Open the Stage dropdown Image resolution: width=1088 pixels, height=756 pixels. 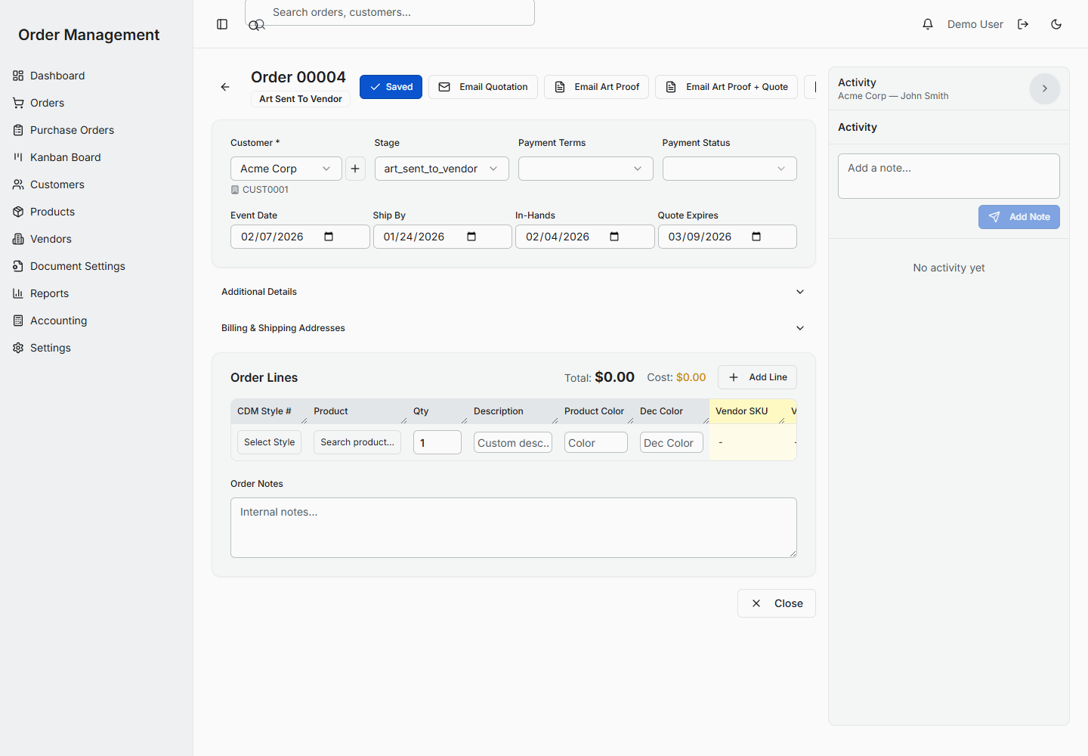tap(441, 169)
